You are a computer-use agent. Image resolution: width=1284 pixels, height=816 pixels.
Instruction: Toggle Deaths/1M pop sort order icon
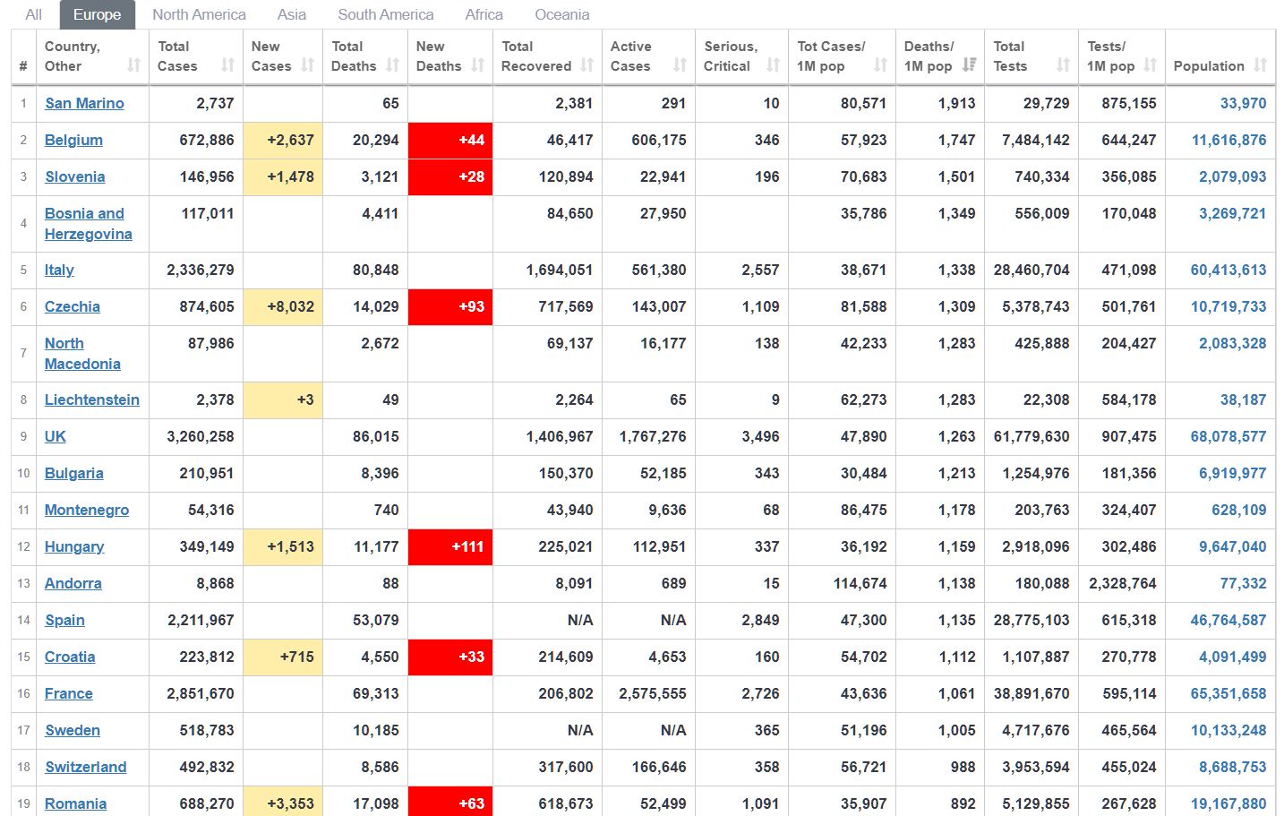(969, 65)
